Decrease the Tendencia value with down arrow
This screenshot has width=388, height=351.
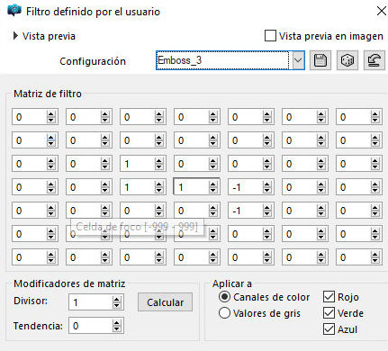116,328
